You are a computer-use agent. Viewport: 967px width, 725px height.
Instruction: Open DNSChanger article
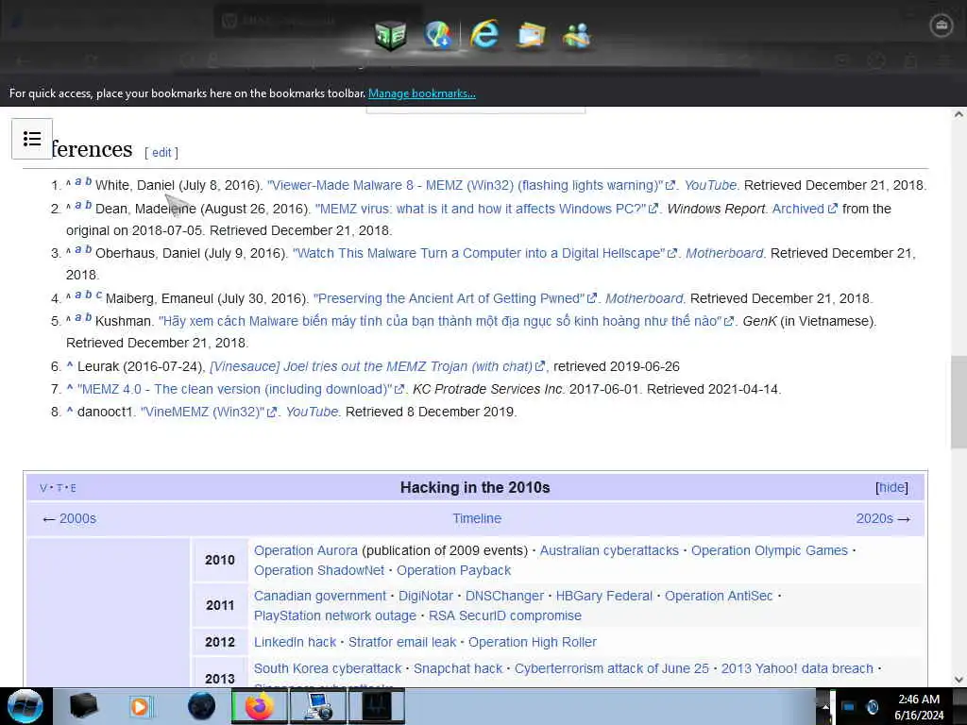504,596
